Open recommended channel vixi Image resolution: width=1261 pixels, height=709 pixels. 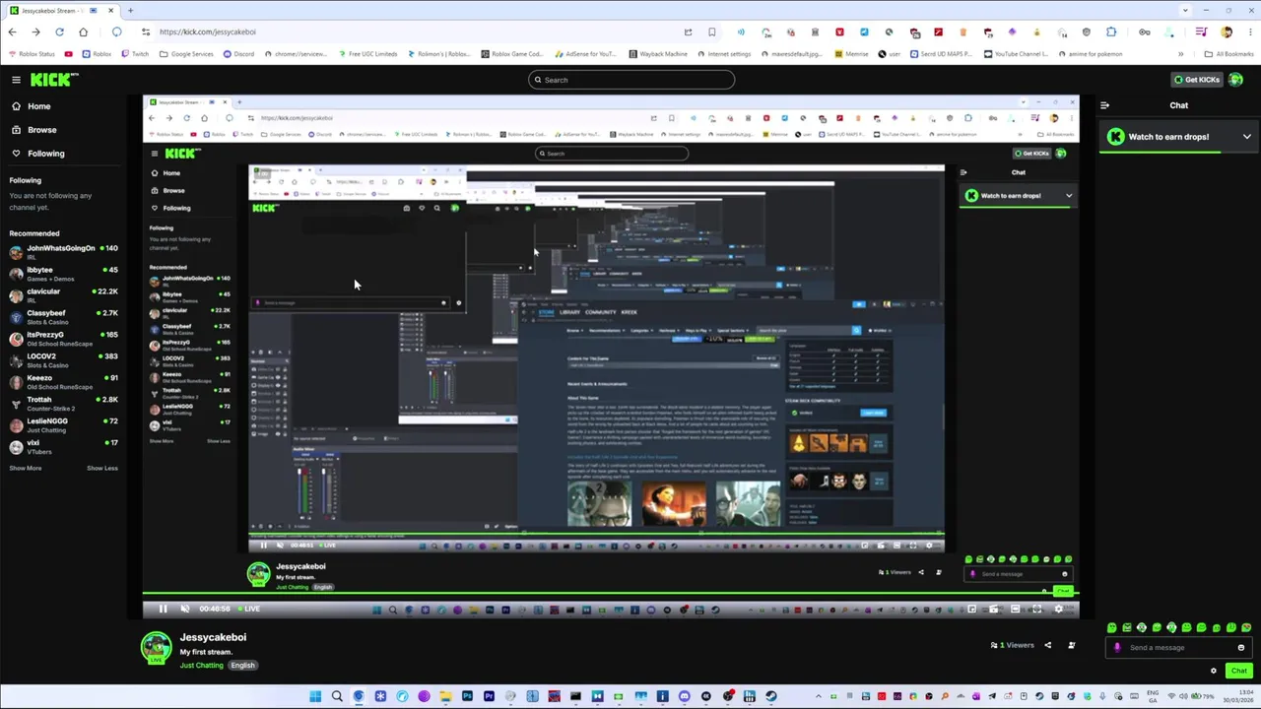tap(63, 447)
